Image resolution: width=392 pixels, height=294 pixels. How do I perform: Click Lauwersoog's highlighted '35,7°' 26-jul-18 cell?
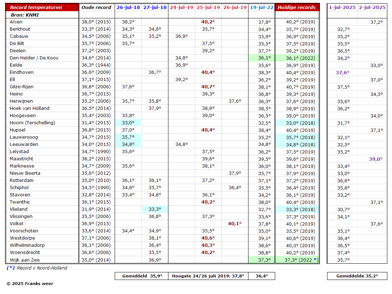tap(128, 137)
